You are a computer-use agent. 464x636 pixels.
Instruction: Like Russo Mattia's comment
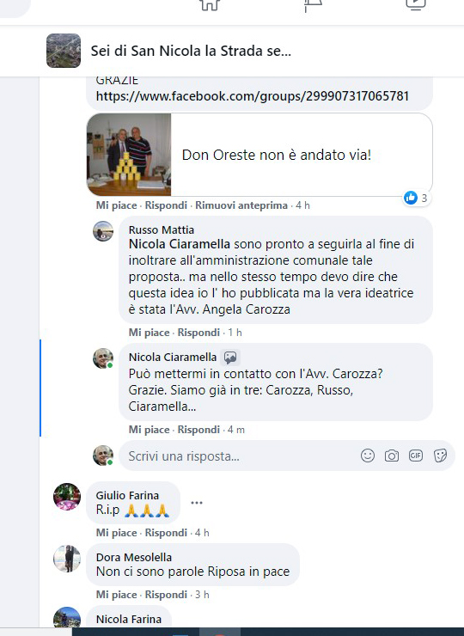(x=149, y=333)
